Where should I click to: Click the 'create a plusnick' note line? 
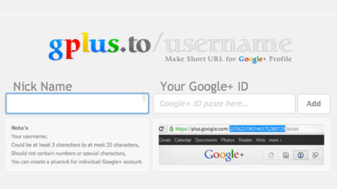click(77, 162)
